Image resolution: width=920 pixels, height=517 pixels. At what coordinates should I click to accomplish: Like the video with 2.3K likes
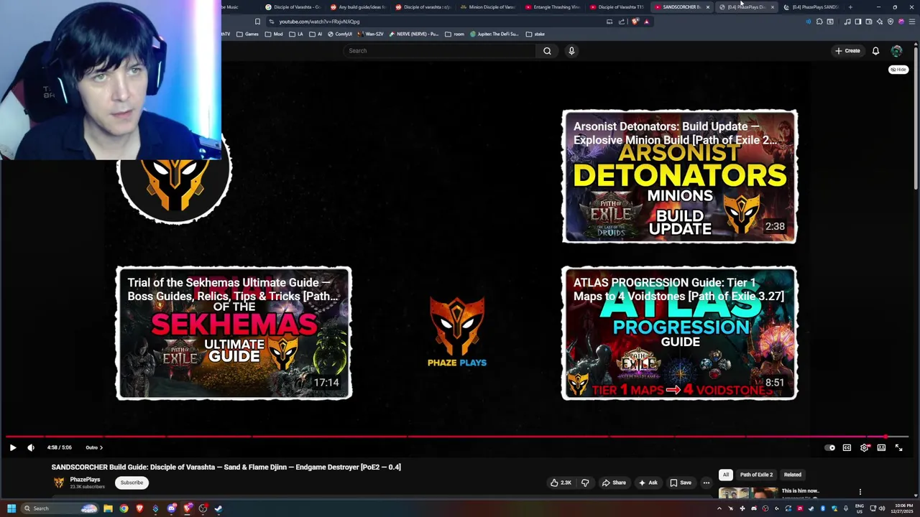pos(561,483)
